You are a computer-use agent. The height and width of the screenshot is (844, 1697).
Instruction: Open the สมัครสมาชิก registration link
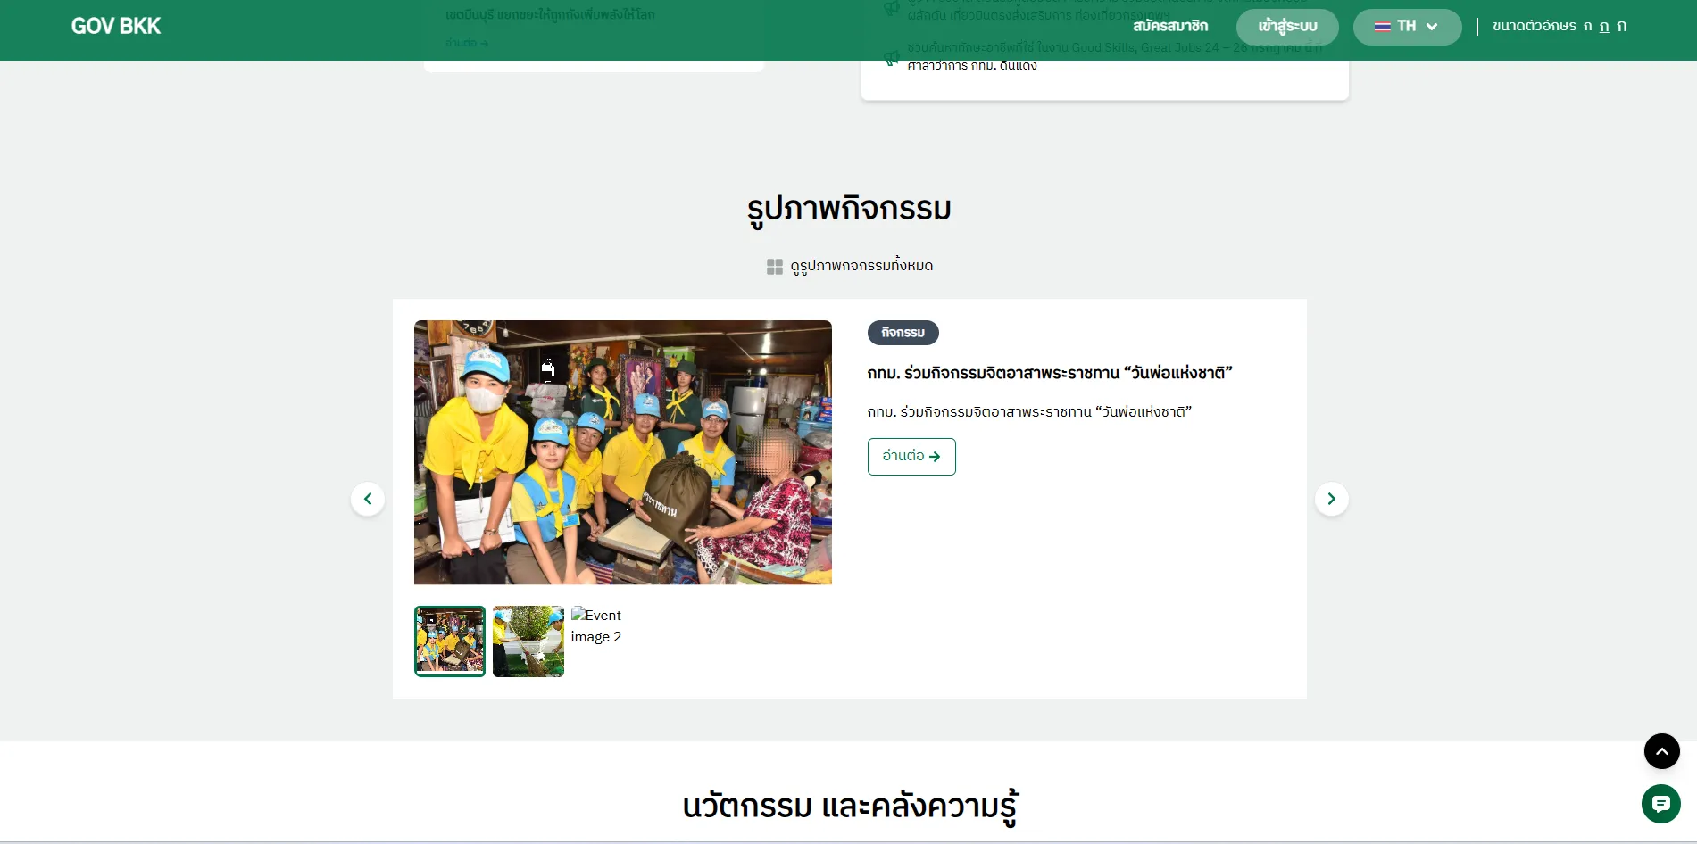[1170, 26]
